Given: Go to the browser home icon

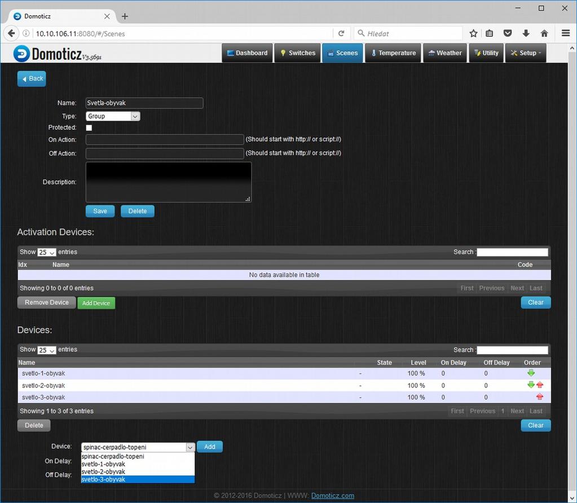Looking at the screenshot, I should tap(544, 33).
